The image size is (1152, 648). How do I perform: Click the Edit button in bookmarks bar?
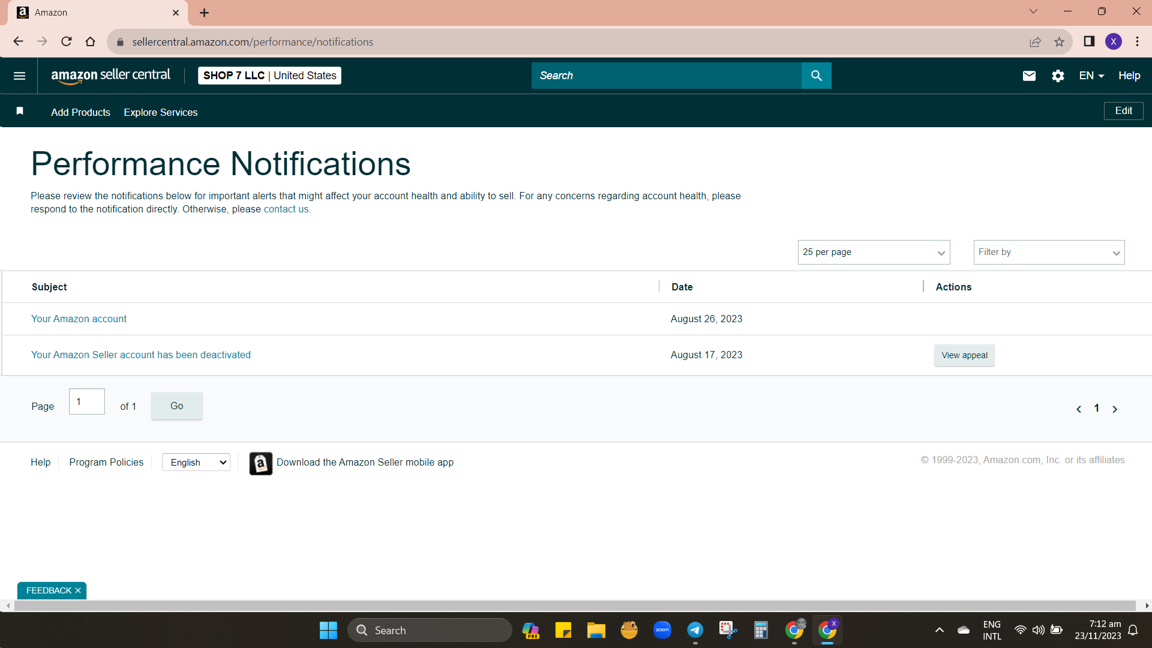[1123, 111]
